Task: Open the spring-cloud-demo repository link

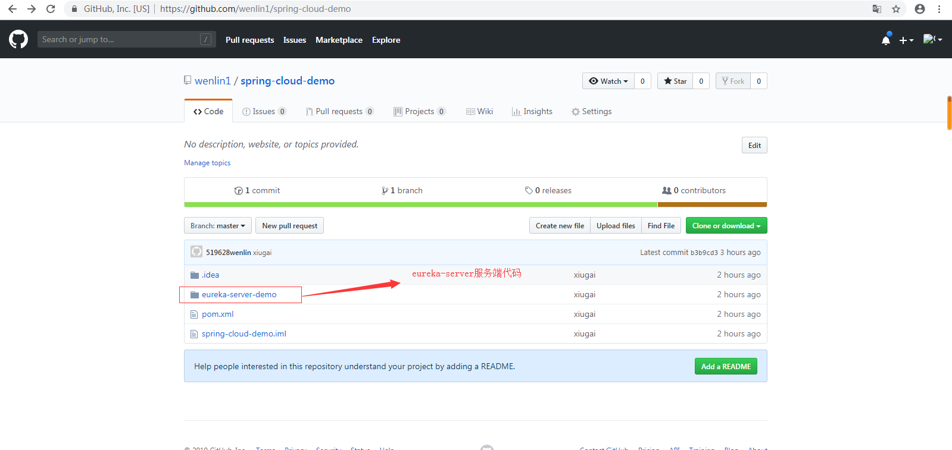Action: coord(288,81)
